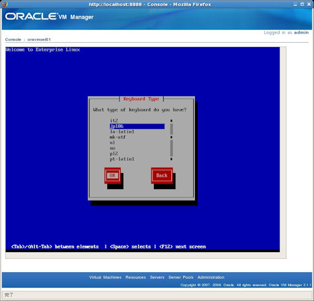Screen dimensions: 314x301
Task: Go back using the Back button
Action: tap(162, 176)
